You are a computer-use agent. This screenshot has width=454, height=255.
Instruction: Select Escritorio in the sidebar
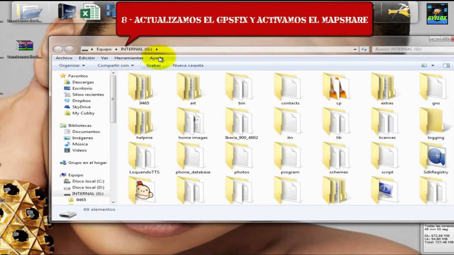(82, 88)
